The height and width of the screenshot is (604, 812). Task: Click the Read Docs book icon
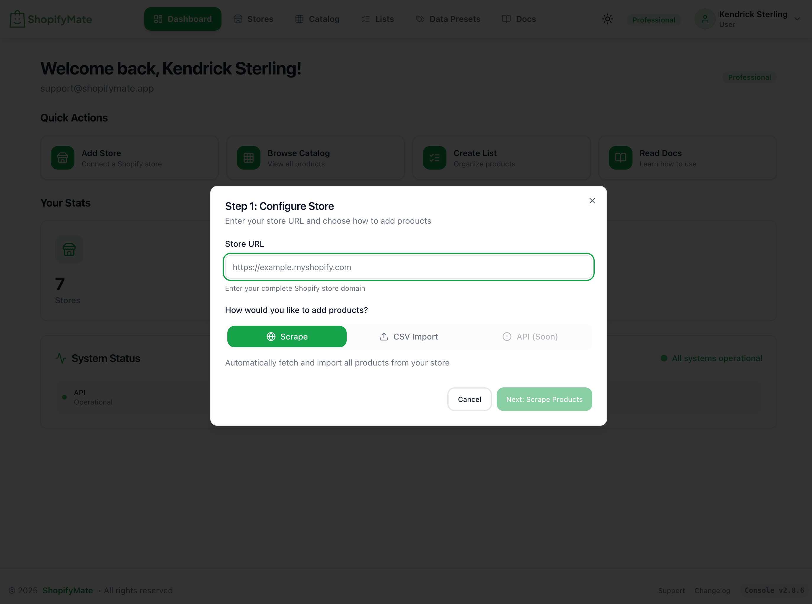coord(620,158)
